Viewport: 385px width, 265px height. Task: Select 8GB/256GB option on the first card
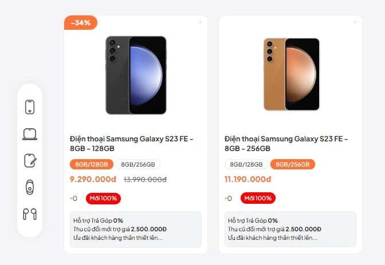[x=138, y=164]
